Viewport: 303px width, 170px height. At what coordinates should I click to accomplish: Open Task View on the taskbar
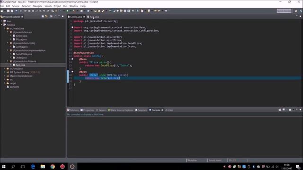point(23,167)
